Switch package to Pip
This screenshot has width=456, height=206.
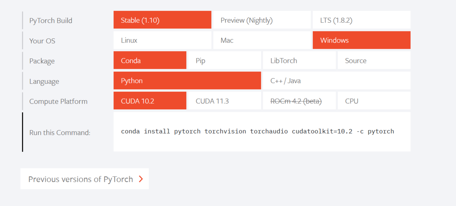click(225, 60)
